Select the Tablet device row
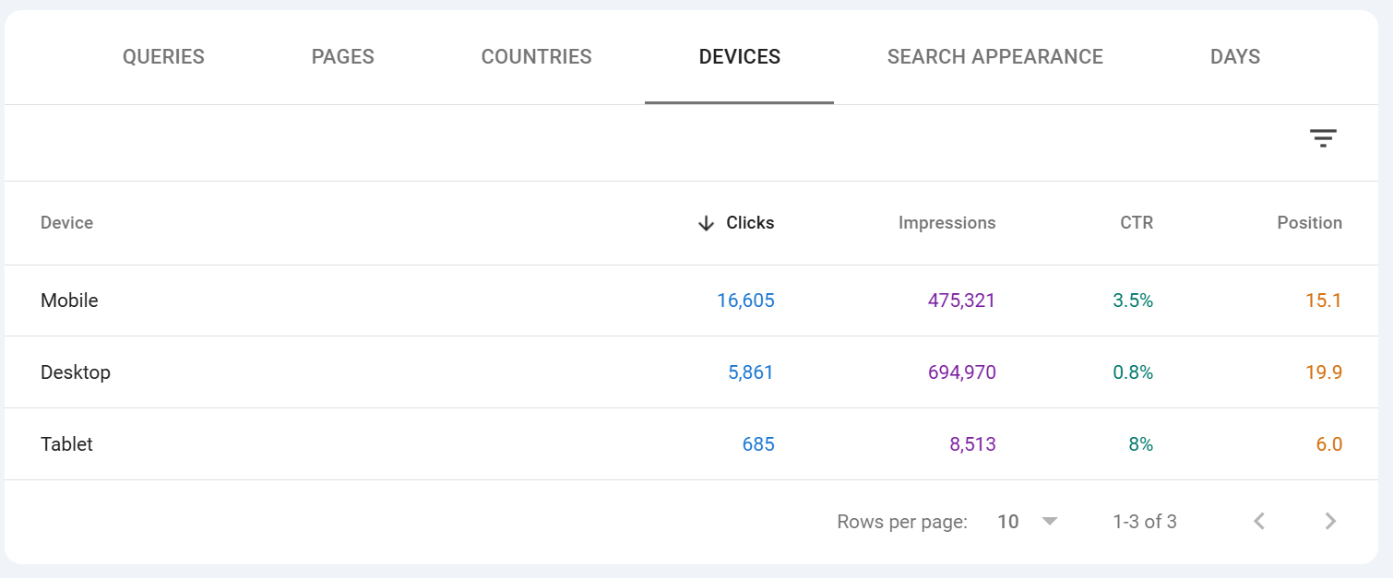The image size is (1393, 578). (66, 444)
